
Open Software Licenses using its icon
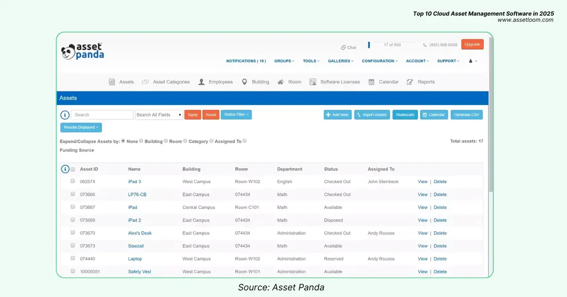click(x=313, y=81)
